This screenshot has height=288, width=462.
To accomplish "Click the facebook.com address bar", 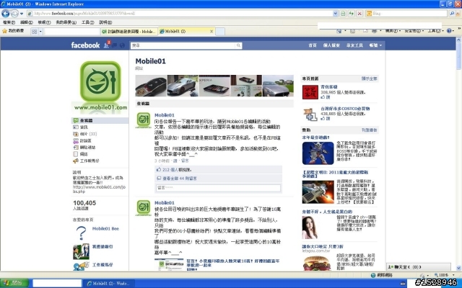I will click(180, 14).
